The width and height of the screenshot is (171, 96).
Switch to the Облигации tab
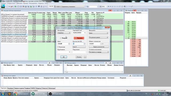52,88
